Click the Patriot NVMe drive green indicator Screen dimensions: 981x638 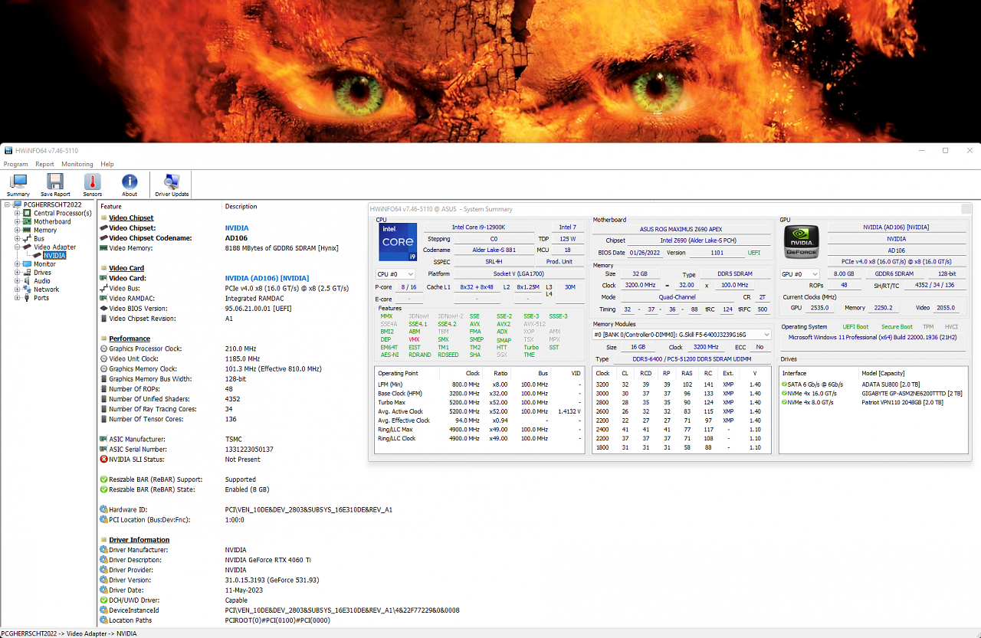[x=785, y=402]
